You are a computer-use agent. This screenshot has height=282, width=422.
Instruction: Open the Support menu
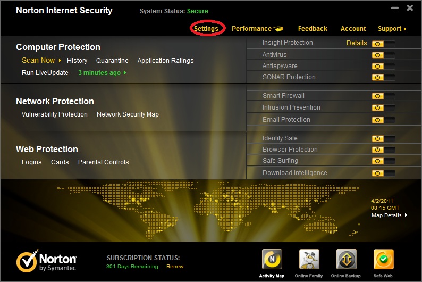pos(390,29)
